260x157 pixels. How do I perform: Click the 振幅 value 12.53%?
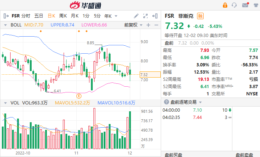(x=201, y=72)
